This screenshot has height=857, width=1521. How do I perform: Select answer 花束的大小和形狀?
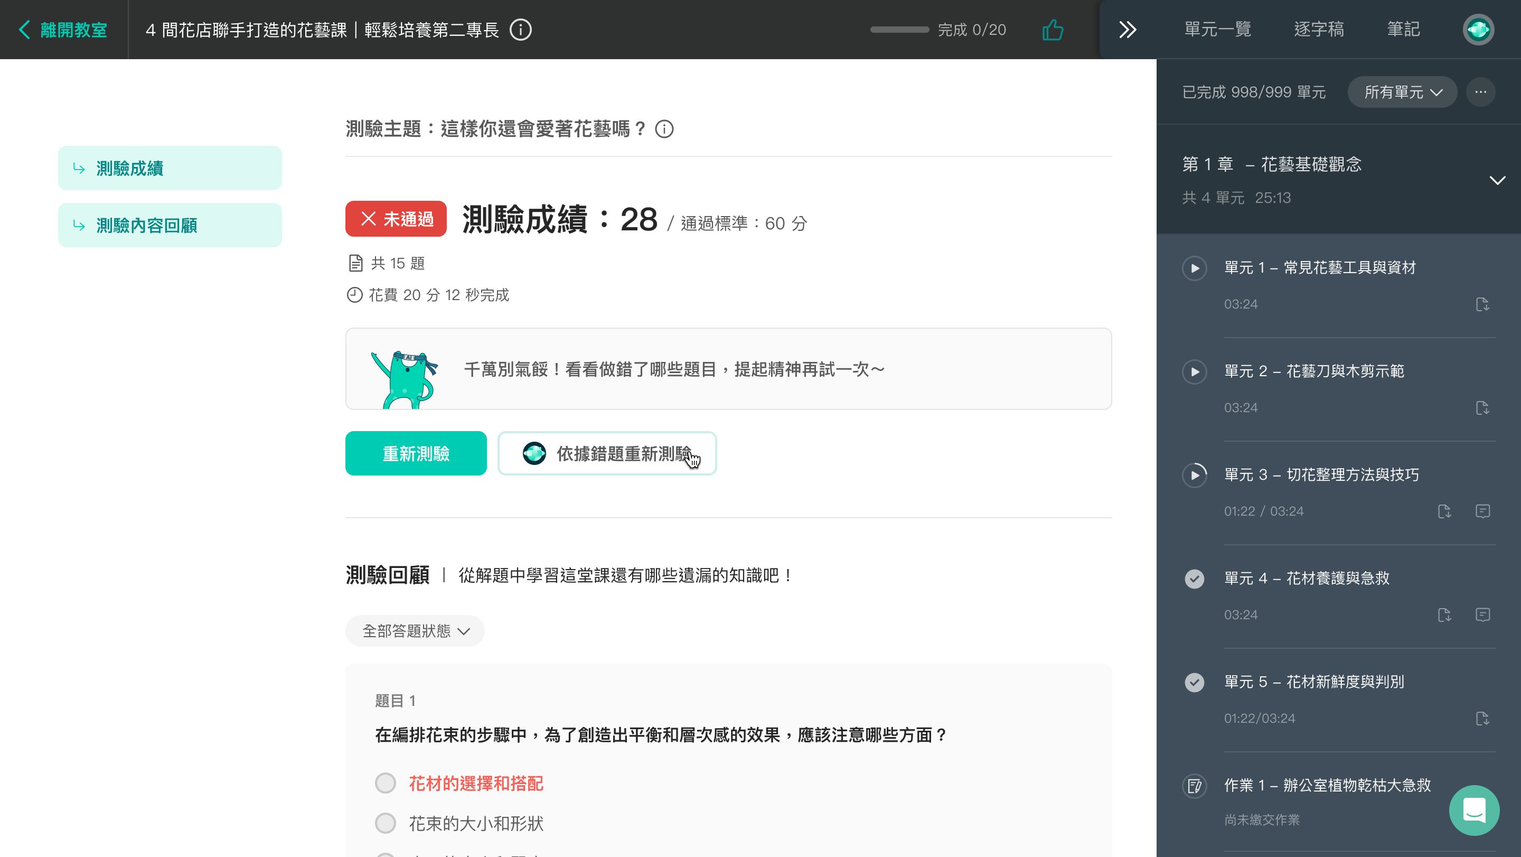coord(386,823)
